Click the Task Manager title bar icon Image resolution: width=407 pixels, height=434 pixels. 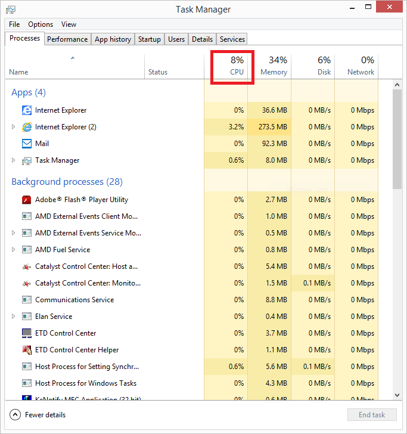click(x=11, y=10)
